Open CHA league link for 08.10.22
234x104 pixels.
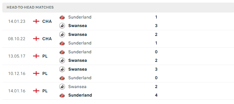click(47, 39)
